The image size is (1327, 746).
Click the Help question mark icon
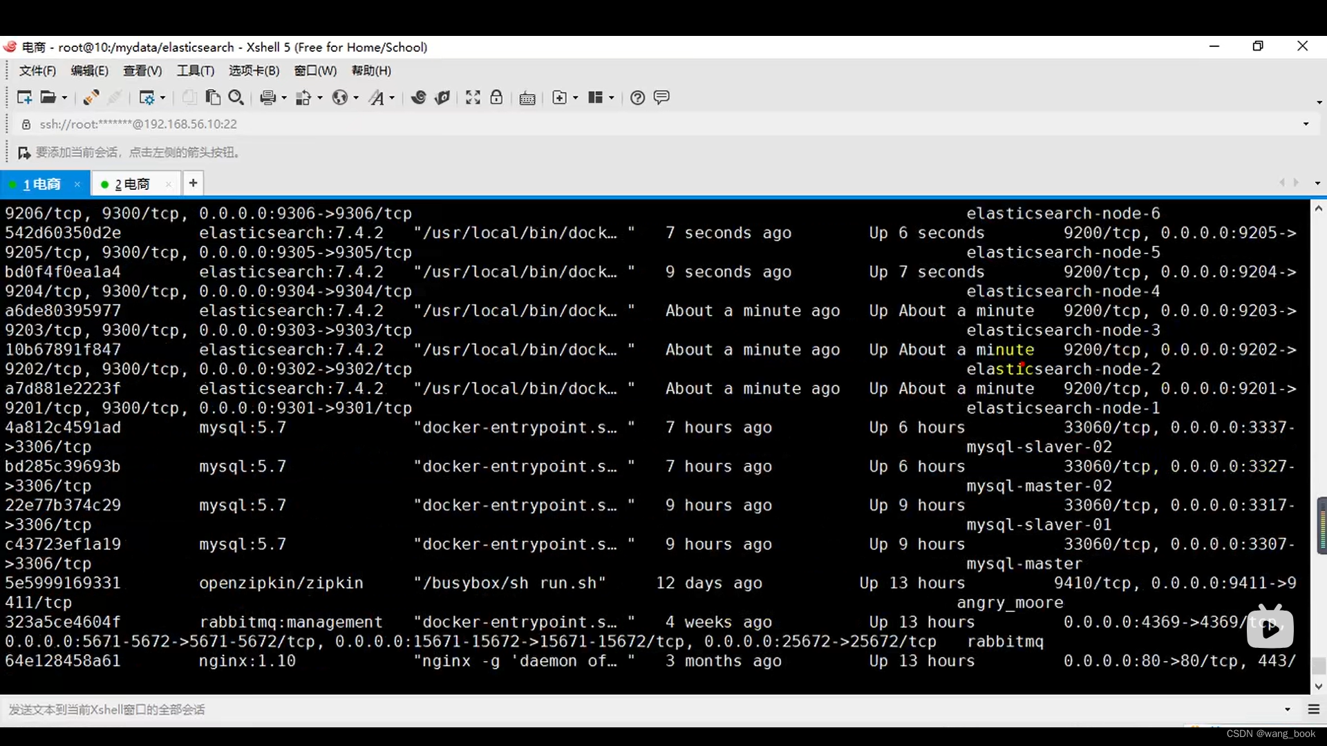(637, 97)
